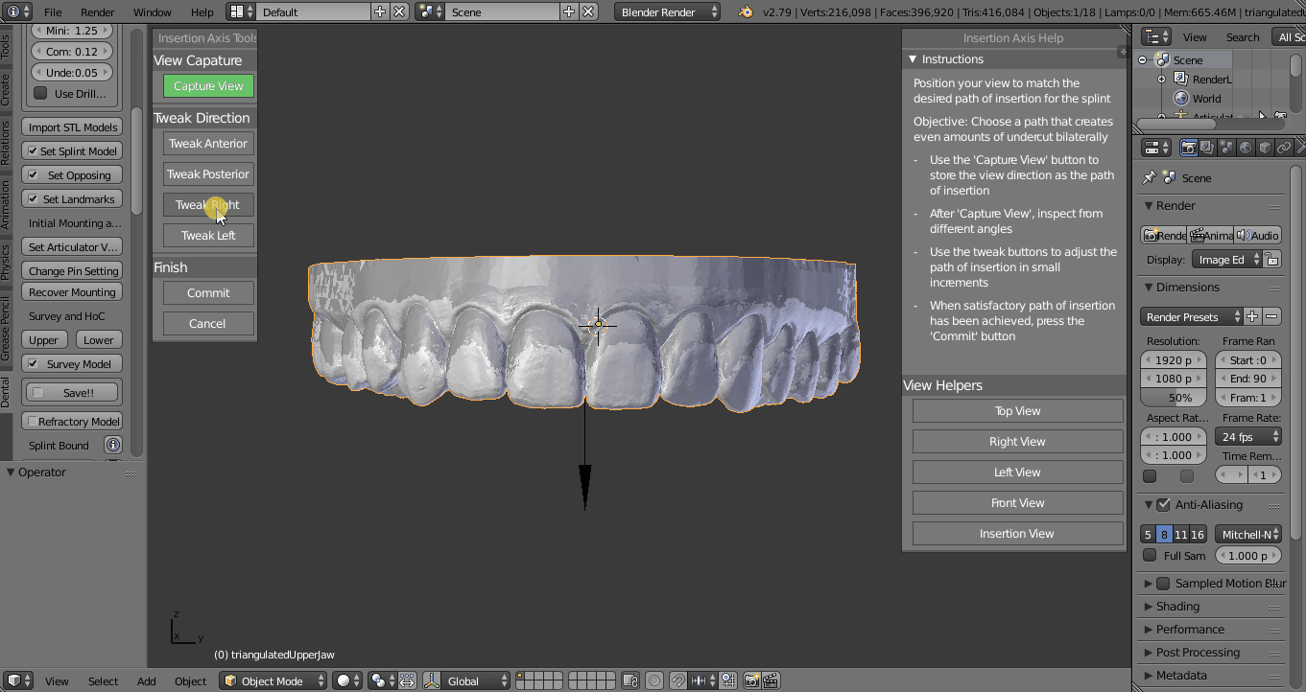Click the Splint Bound info icon

pos(112,445)
